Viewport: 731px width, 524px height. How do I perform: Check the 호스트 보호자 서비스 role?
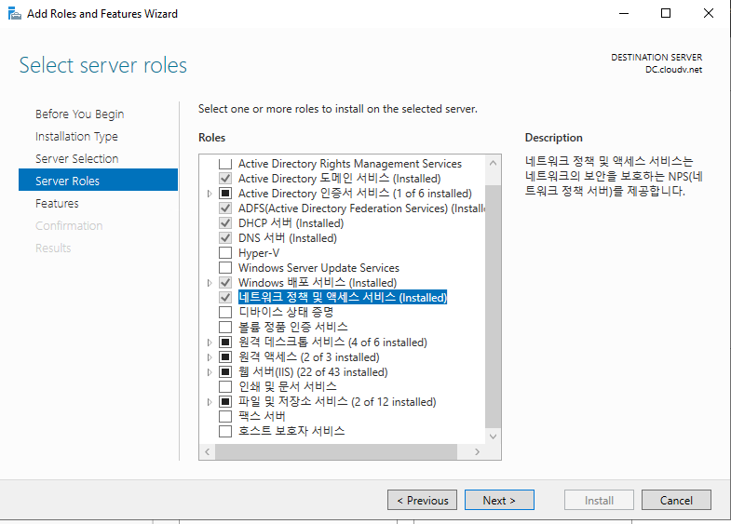pyautogui.click(x=225, y=431)
